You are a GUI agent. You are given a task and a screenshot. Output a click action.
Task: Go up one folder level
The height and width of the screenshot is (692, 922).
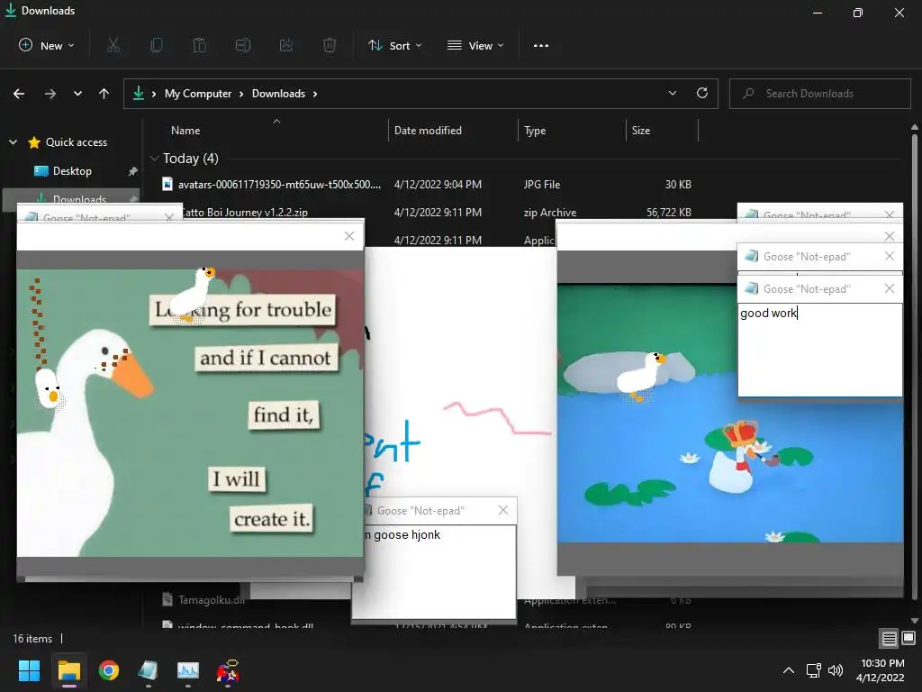tap(104, 94)
